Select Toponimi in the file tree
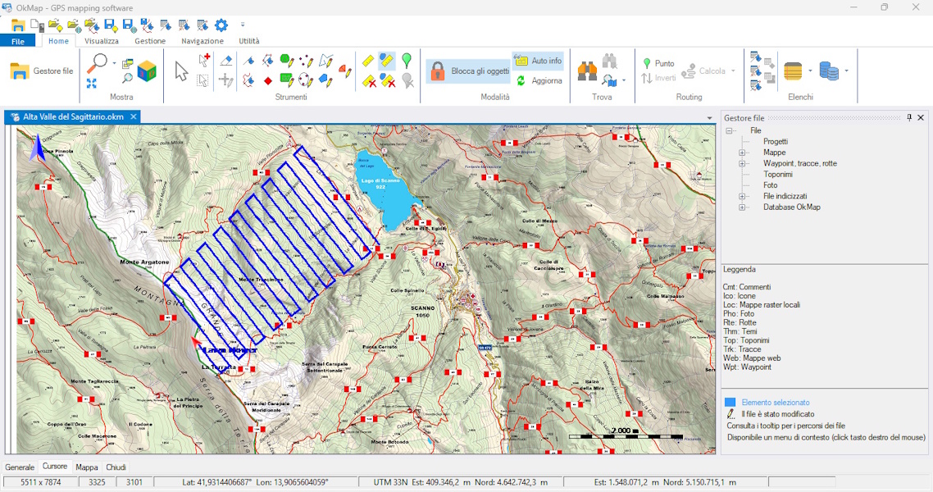Screen dimensions: 933x492 point(778,175)
